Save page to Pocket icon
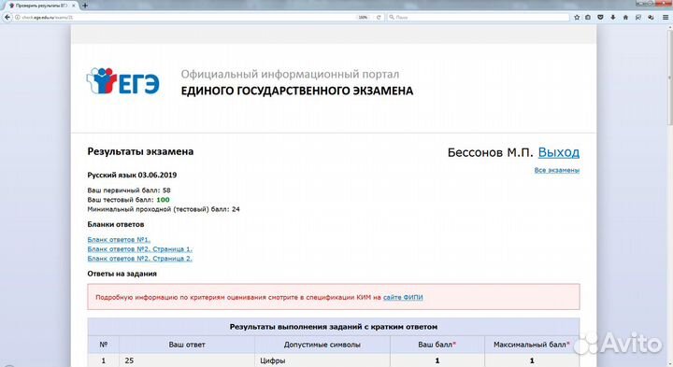Image resolution: width=673 pixels, height=367 pixels. [600, 17]
